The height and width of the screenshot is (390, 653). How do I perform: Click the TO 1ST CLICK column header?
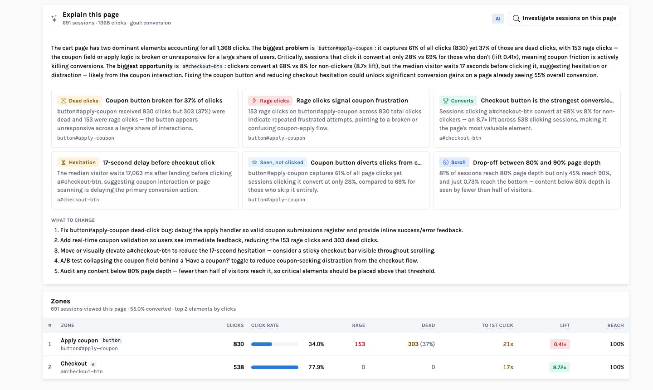click(497, 326)
